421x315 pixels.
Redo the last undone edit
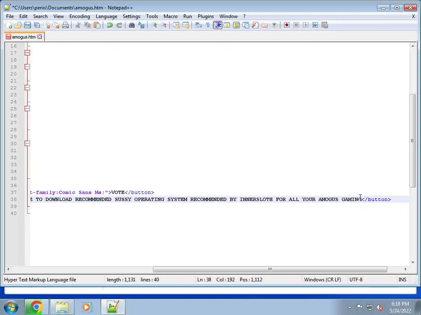[119, 25]
